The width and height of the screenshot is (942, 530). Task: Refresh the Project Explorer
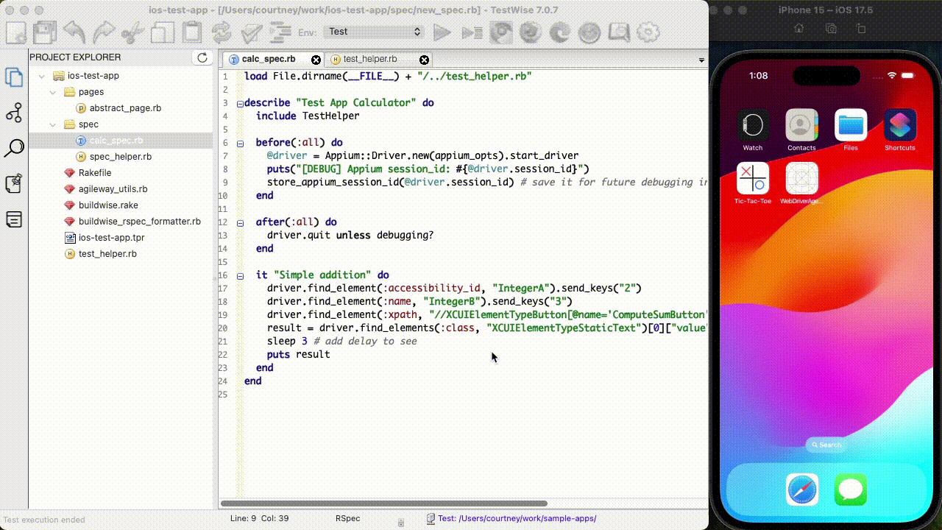(x=202, y=57)
